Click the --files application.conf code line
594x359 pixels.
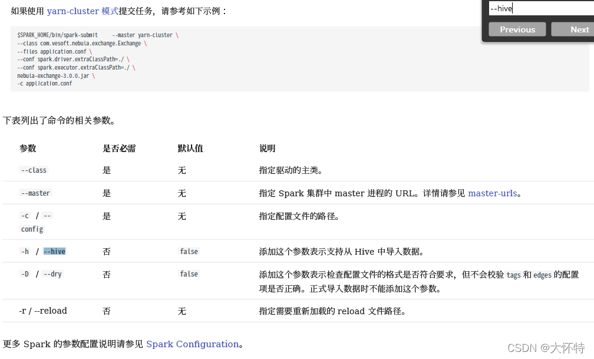[x=55, y=51]
